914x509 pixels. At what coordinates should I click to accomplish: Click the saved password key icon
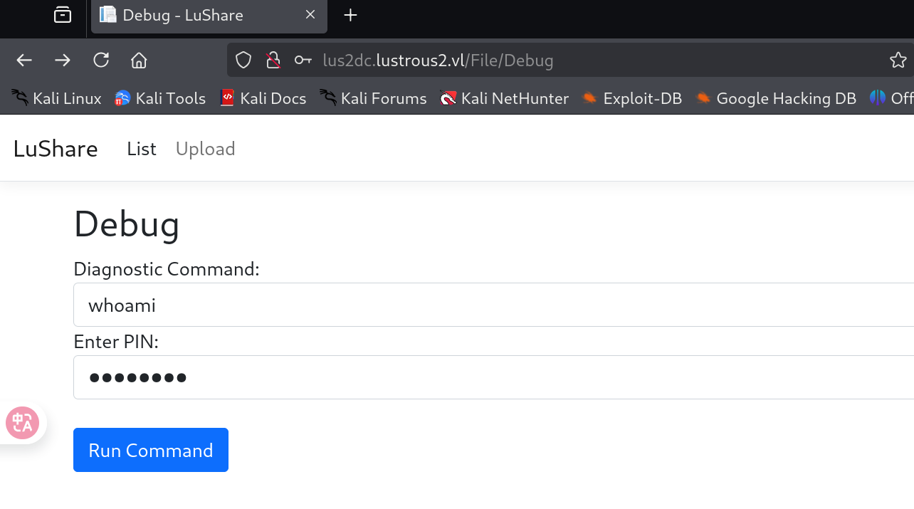click(x=303, y=61)
